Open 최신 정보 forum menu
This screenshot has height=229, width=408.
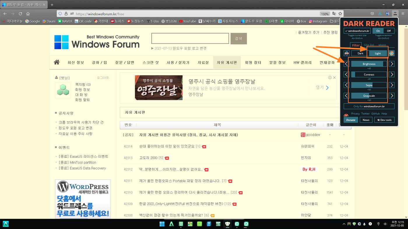point(76,62)
